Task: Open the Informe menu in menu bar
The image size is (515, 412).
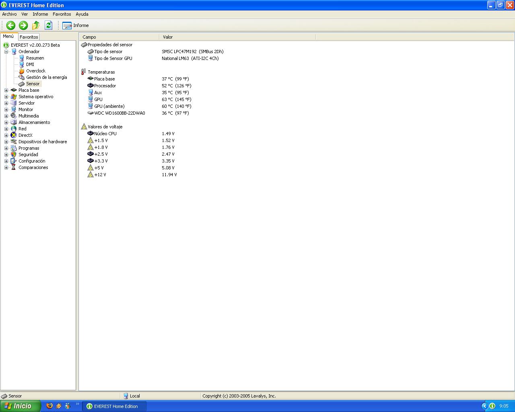Action: (x=40, y=14)
